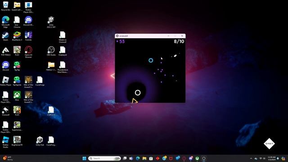288x162 pixels.
Task: Expand the hidden system tray icons
Action: pyautogui.click(x=251, y=158)
